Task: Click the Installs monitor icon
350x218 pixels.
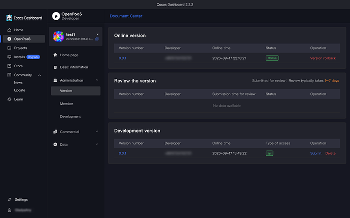Action: (9, 57)
